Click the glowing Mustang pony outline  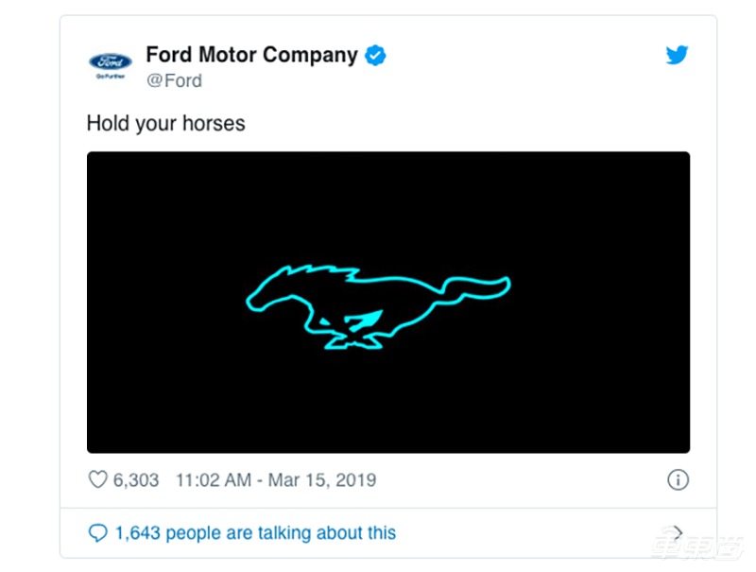378,303
